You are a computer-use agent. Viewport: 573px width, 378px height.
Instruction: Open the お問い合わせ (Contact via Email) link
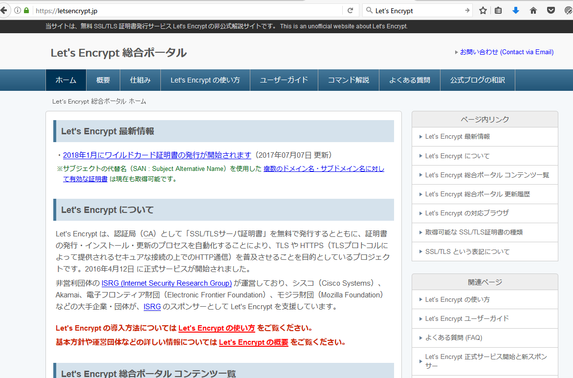click(507, 52)
